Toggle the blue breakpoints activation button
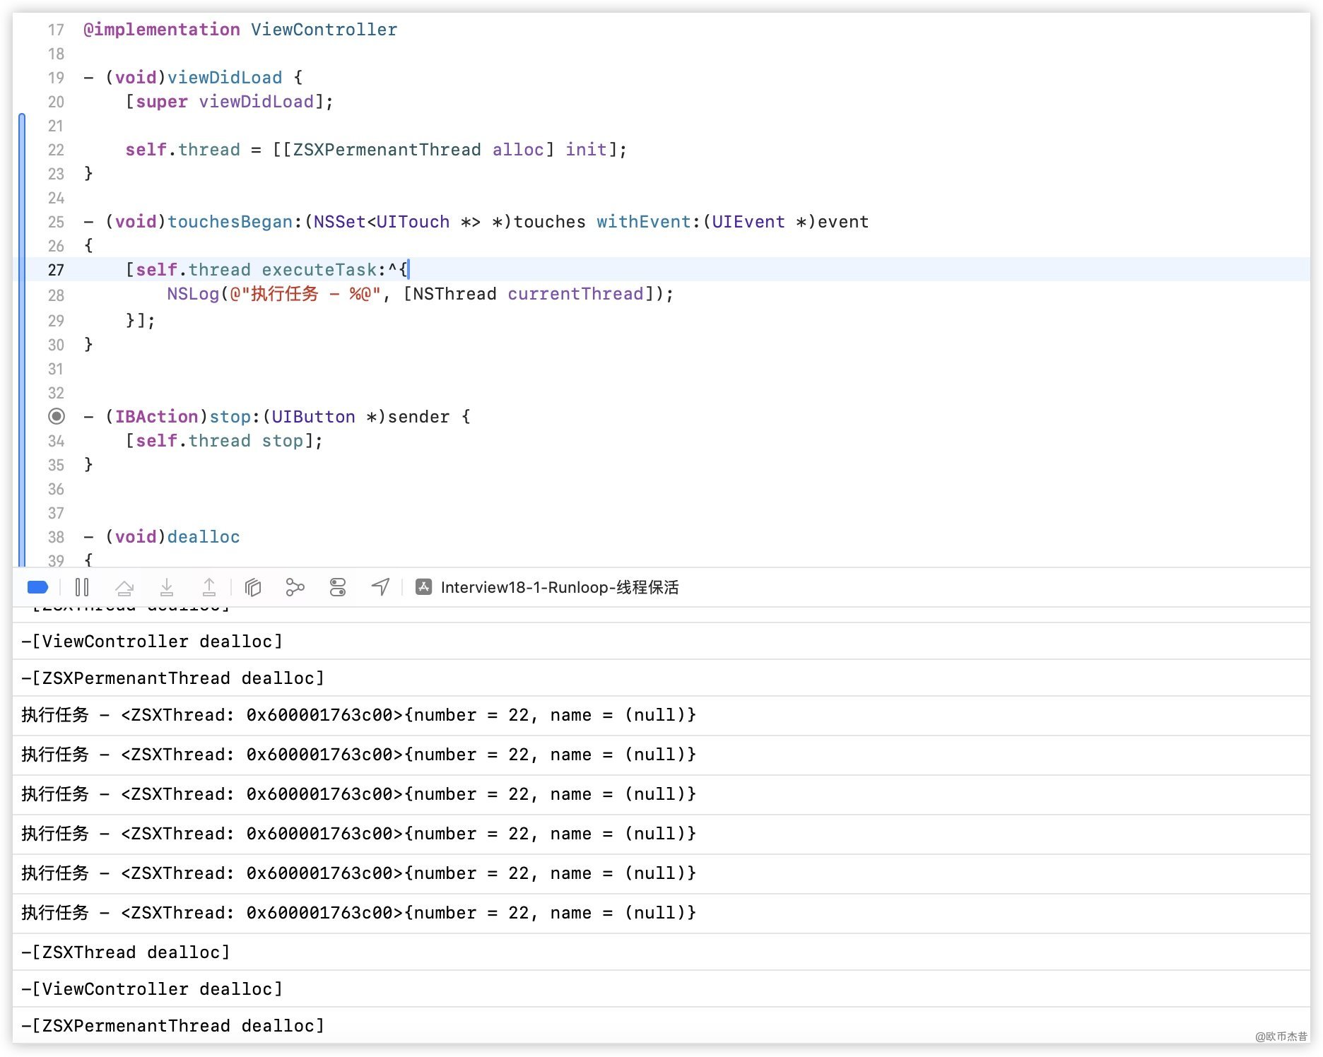 [x=37, y=587]
